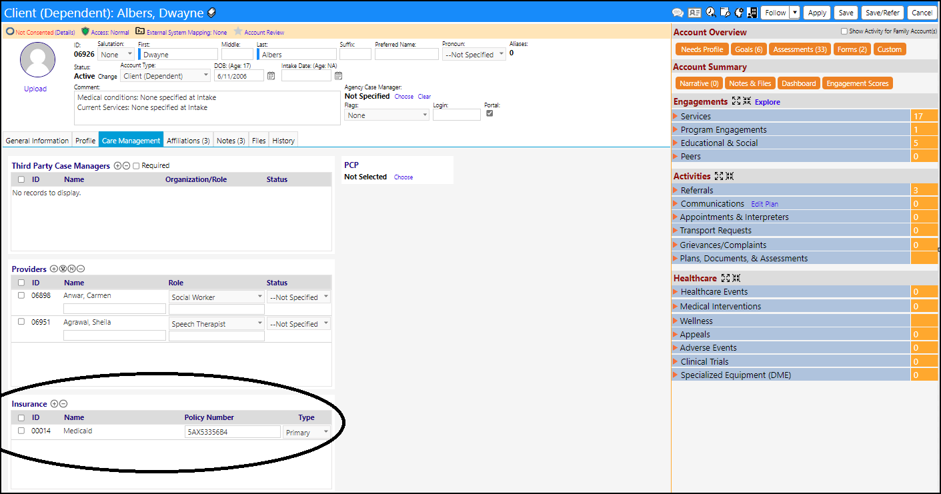Open the Social Worker role dropdown
Screen dimensions: 941x494
pyautogui.click(x=217, y=297)
